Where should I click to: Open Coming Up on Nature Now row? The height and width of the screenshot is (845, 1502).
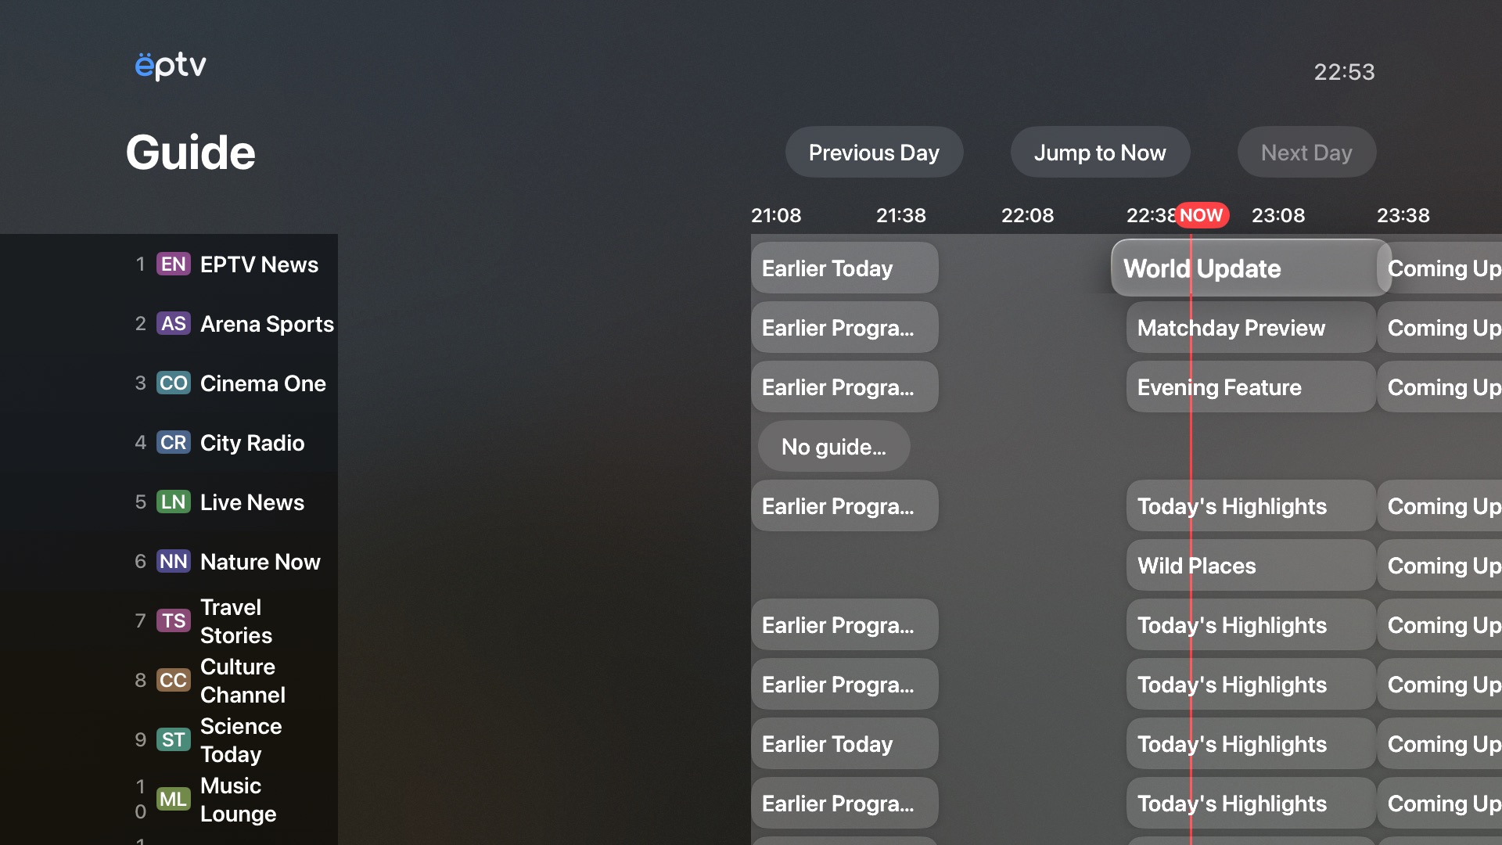click(1440, 566)
